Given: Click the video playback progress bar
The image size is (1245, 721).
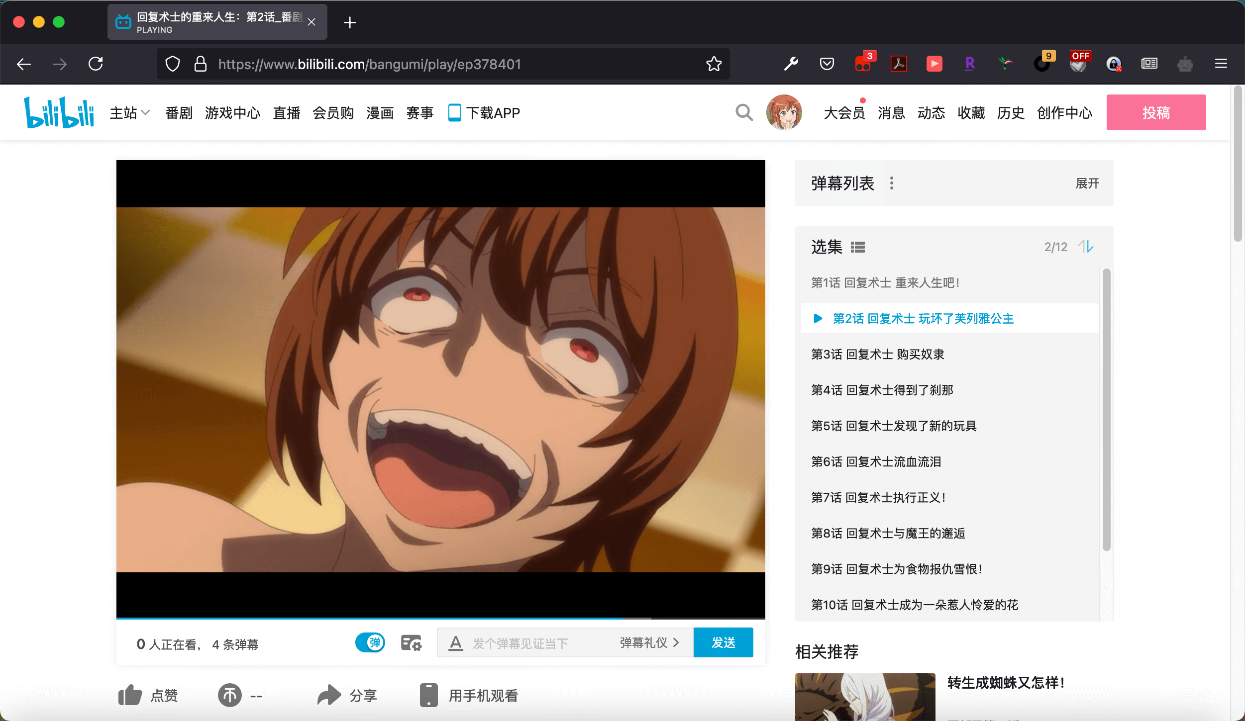Looking at the screenshot, I should pos(440,618).
